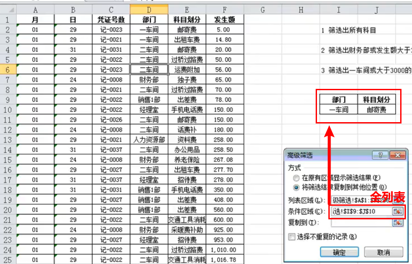412x264 pixels.
Task: Click range picker icon for 条件区域
Action: tap(398, 211)
